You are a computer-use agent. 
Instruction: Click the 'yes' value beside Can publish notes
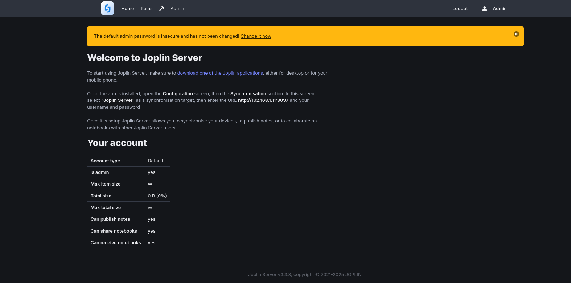(152, 219)
